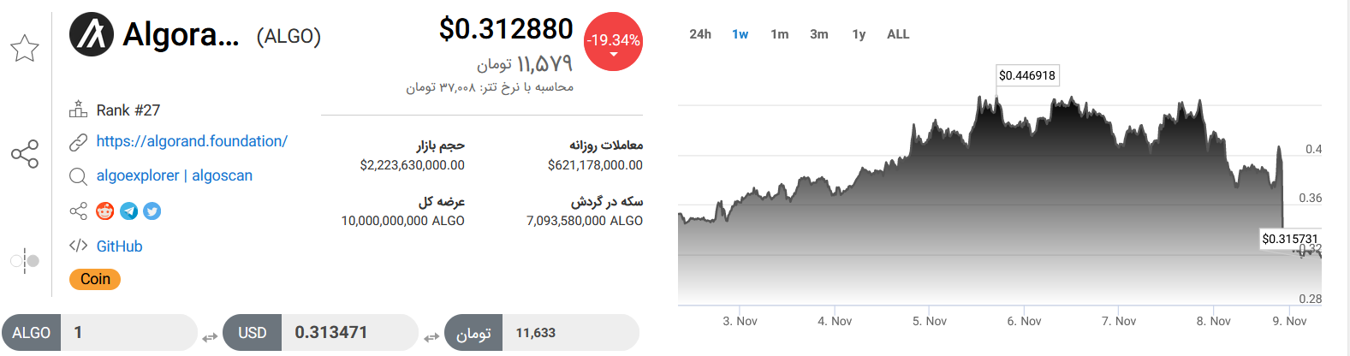Select the 24h chart range

700,34
